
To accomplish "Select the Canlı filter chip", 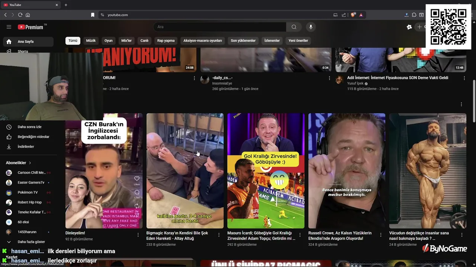I will [144, 40].
